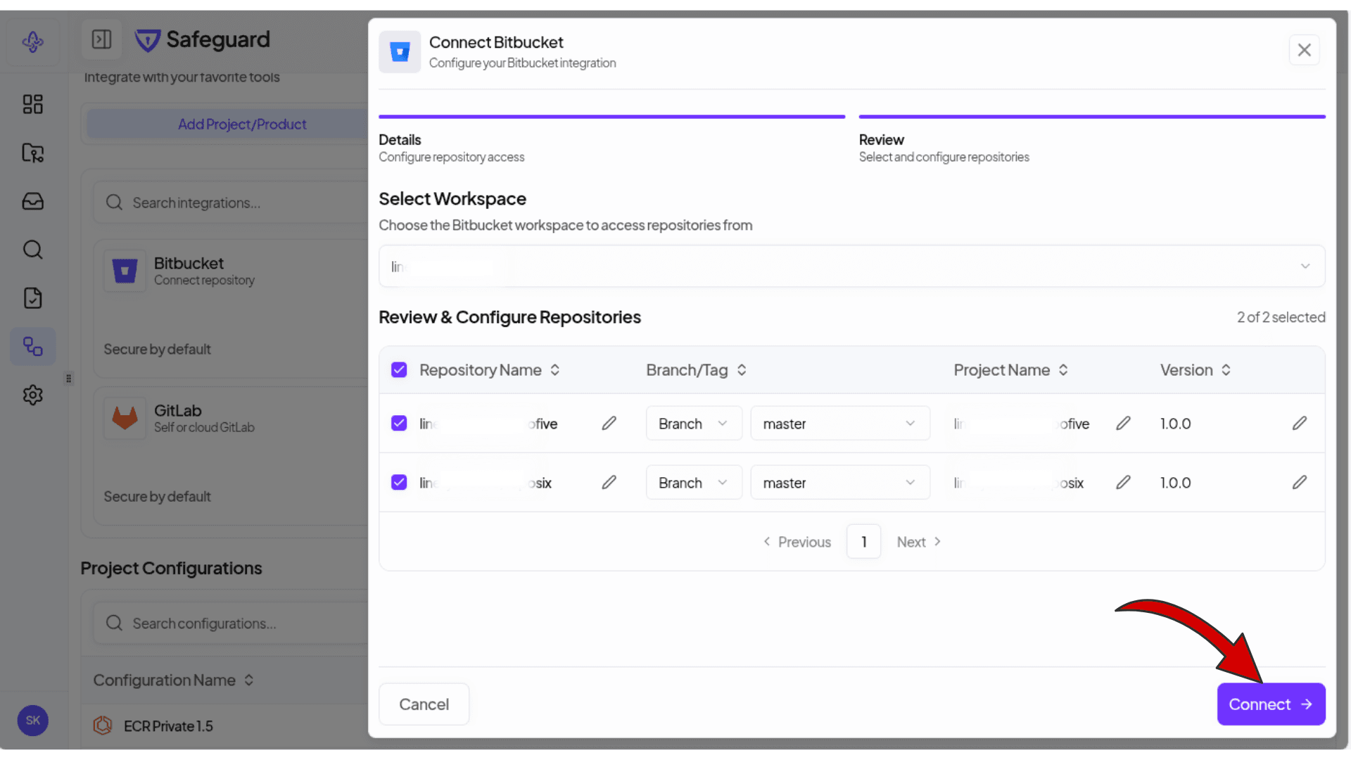Click the Safeguard shield logo in the header
Screen dimensions: 1351x760
(147, 40)
